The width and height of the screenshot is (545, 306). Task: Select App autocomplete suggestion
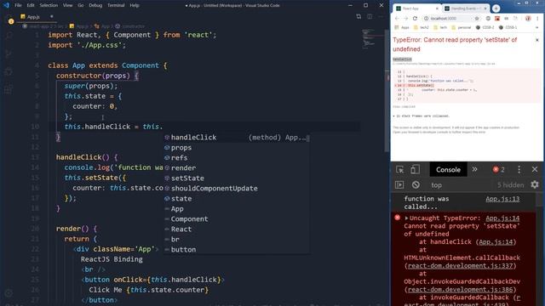click(x=237, y=209)
